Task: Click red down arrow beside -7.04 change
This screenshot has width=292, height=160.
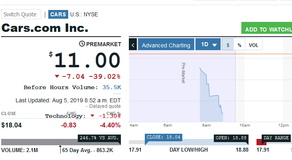Action: [x=57, y=76]
